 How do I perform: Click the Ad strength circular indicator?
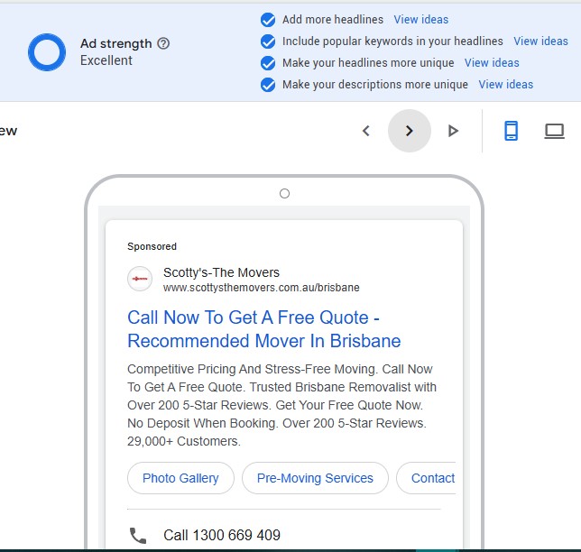47,52
